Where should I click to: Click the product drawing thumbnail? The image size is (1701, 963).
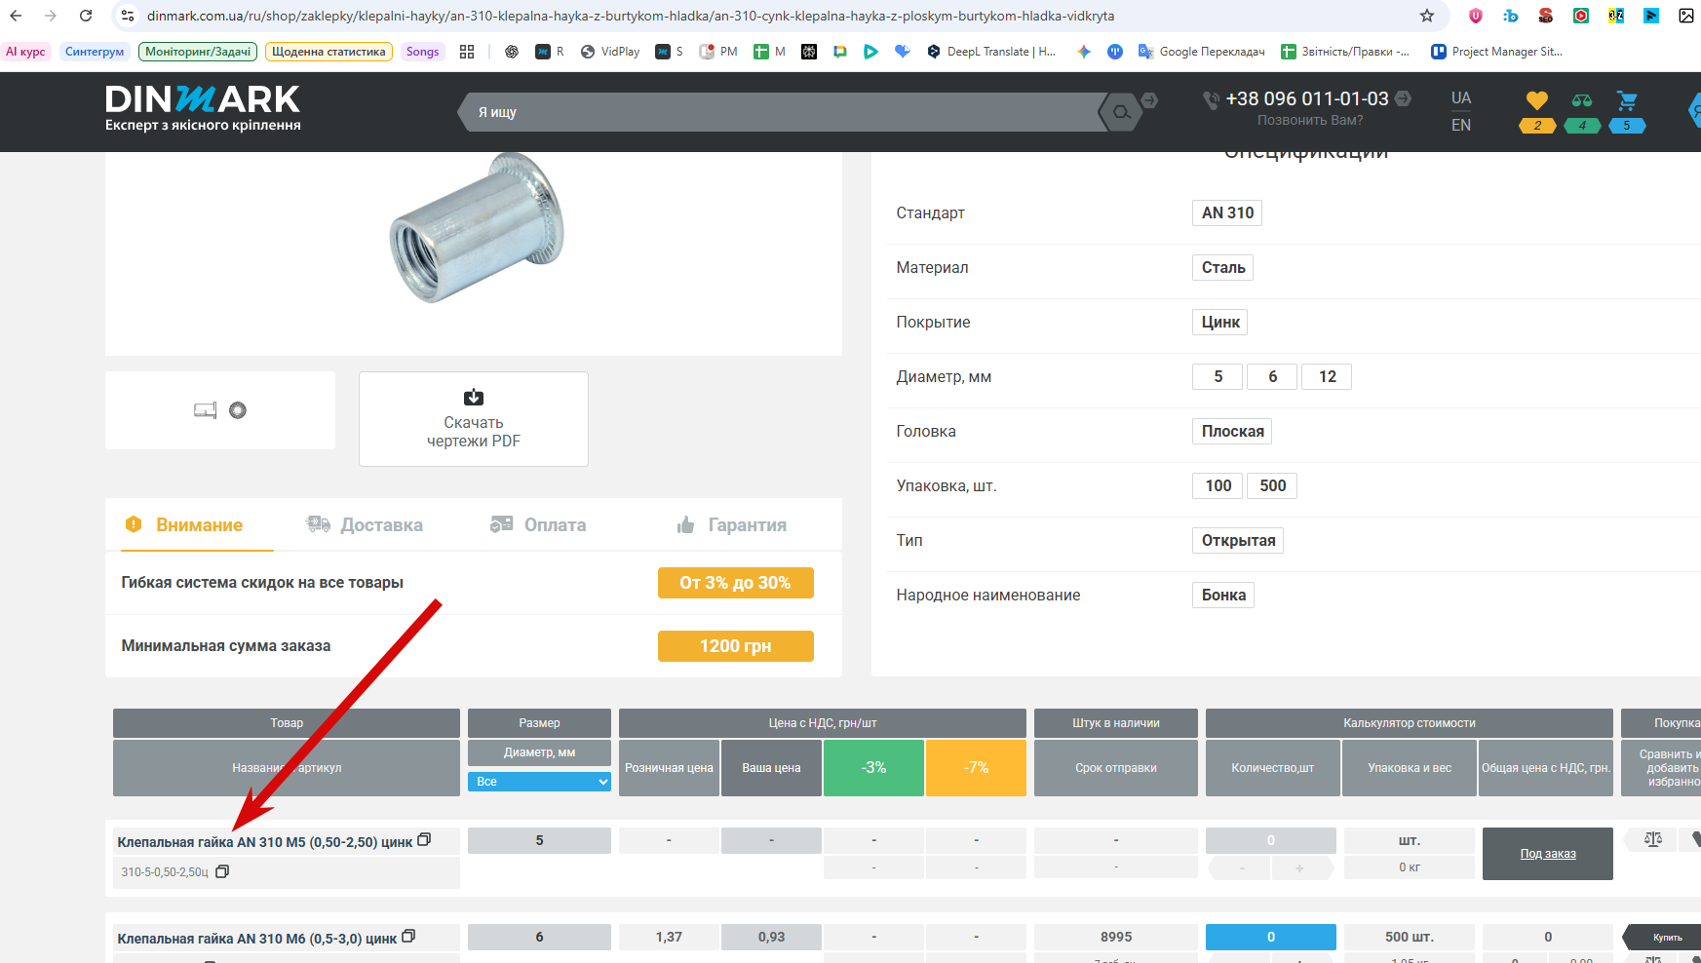pos(220,410)
